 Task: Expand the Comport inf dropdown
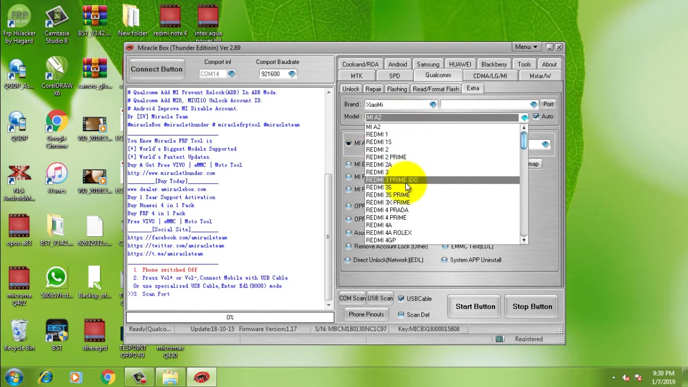pyautogui.click(x=231, y=74)
